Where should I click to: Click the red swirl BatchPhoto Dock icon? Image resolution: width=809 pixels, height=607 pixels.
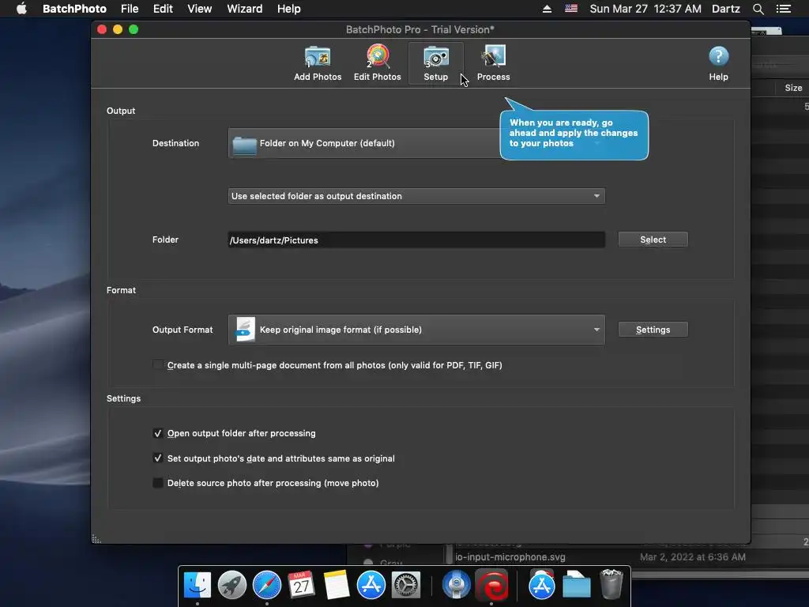click(x=491, y=586)
